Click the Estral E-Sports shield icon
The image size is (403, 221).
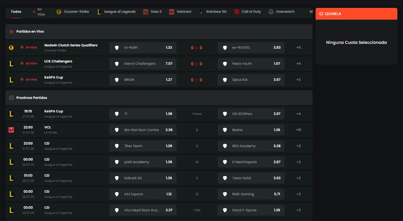pyautogui.click(x=225, y=210)
